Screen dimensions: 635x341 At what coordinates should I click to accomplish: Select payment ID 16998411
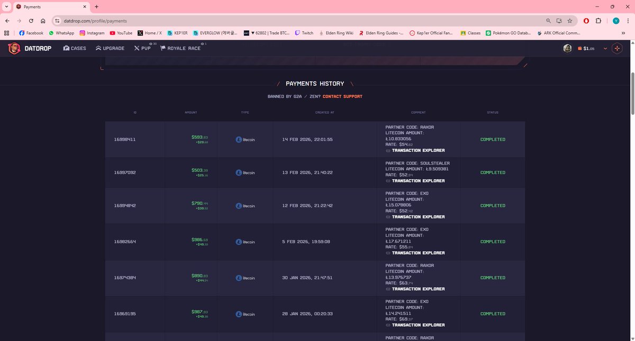pyautogui.click(x=125, y=140)
